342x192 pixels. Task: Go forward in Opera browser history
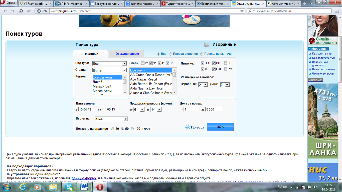(x=13, y=11)
